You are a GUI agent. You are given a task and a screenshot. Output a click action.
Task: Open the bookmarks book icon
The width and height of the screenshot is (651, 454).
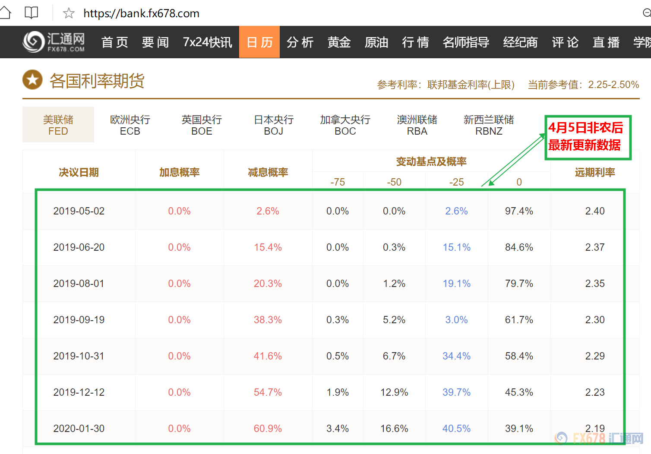(x=31, y=13)
